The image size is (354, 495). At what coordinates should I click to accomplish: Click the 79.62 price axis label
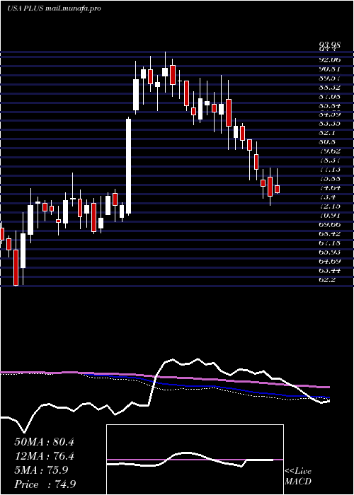(x=329, y=151)
